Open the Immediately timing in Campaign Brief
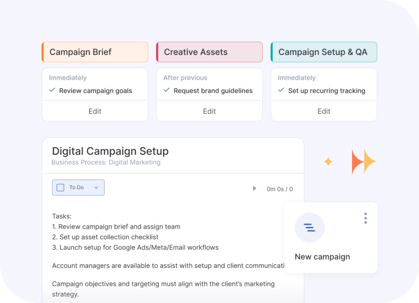419x303 pixels. [67, 78]
